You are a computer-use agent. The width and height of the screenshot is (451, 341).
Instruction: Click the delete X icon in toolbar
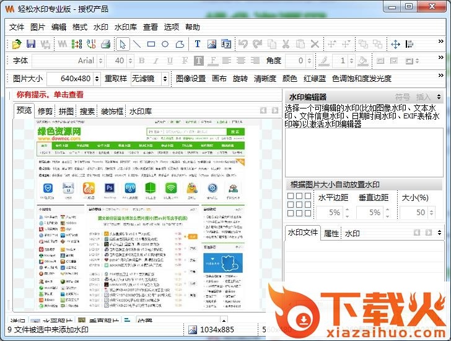(x=315, y=44)
